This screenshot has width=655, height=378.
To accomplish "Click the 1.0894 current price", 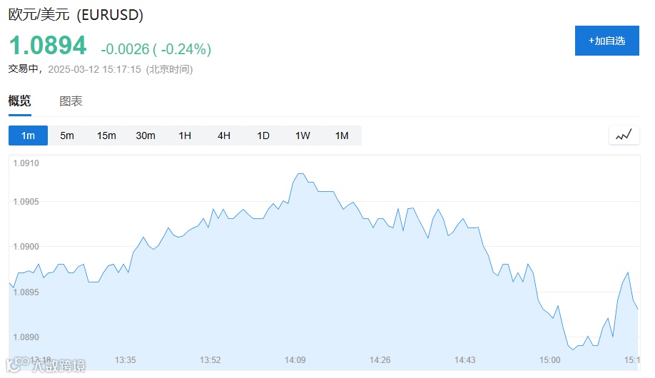I will pyautogui.click(x=47, y=46).
